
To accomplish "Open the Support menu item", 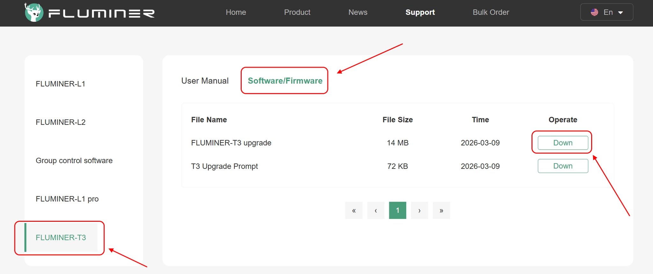I will [x=420, y=12].
